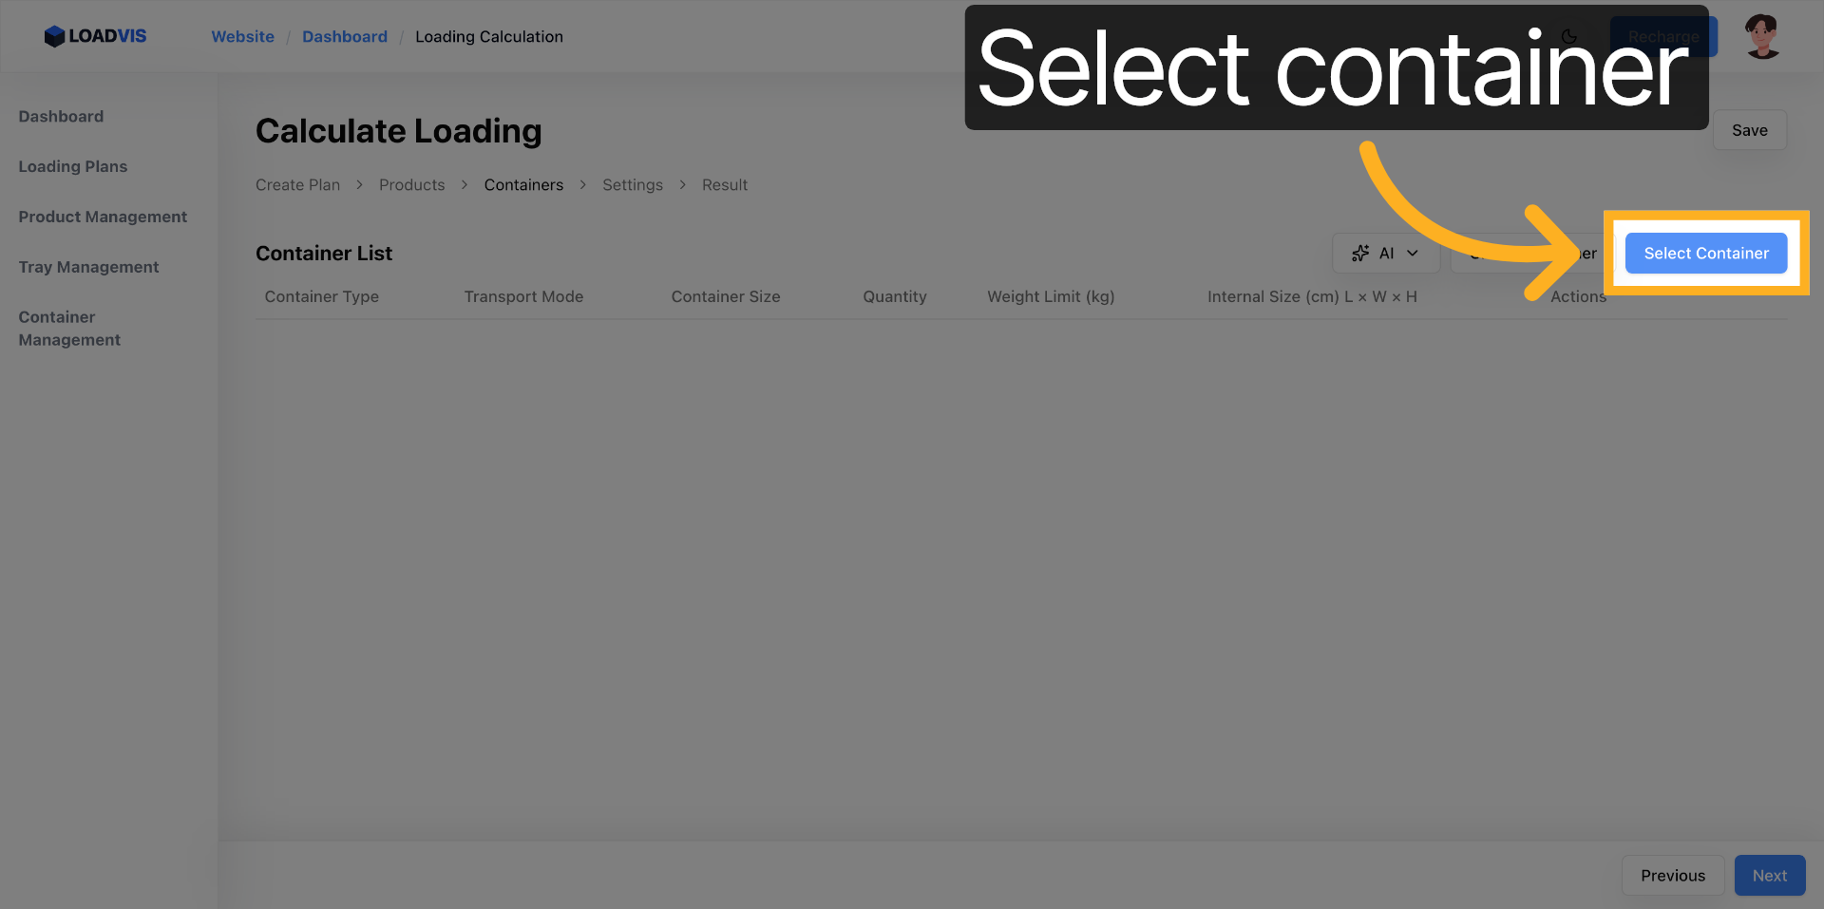Follow the Website breadcrumb link
Viewport: 1824px width, 909px height.
(242, 36)
